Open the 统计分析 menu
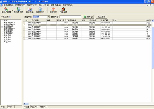Viewport: 154px width, 109px height. (44, 5)
